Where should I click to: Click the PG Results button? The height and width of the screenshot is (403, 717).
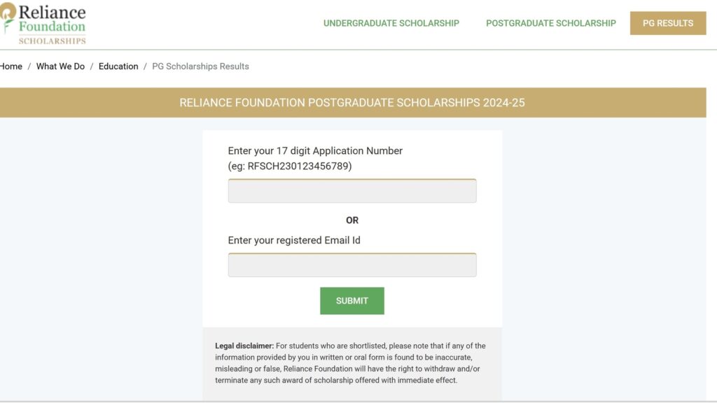(x=667, y=22)
